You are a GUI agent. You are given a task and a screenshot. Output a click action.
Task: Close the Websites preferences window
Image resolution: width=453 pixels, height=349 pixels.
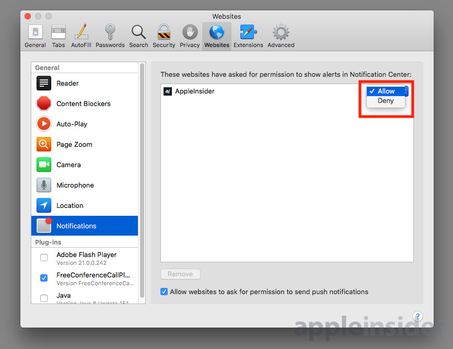28,16
